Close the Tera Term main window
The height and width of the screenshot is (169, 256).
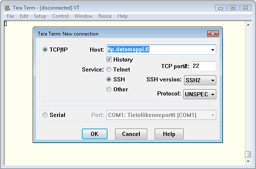point(245,8)
